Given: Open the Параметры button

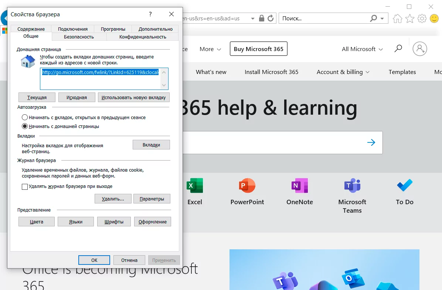Looking at the screenshot, I should pyautogui.click(x=152, y=199).
